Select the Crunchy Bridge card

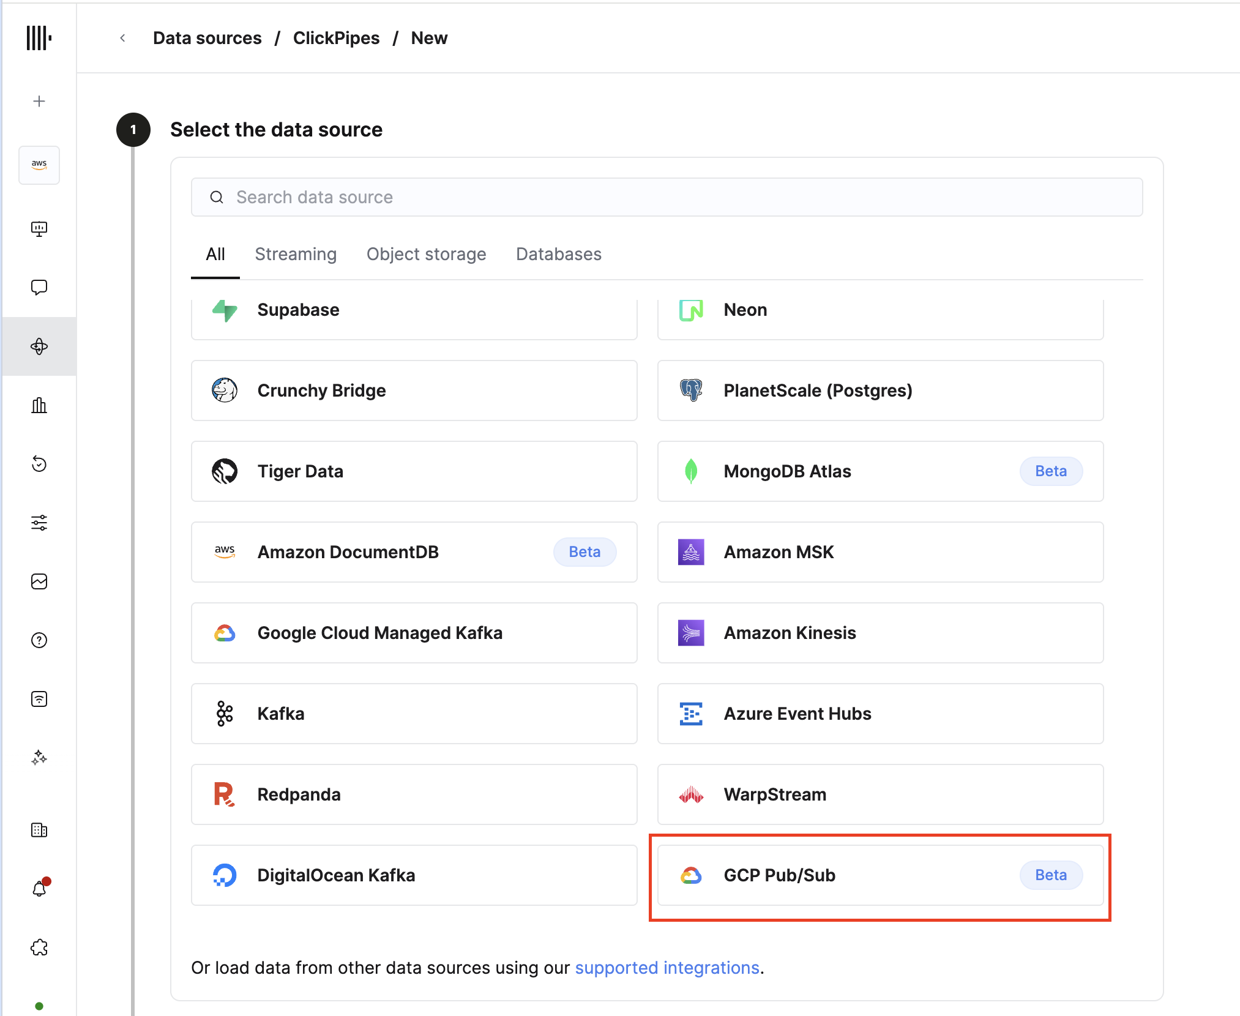point(414,390)
